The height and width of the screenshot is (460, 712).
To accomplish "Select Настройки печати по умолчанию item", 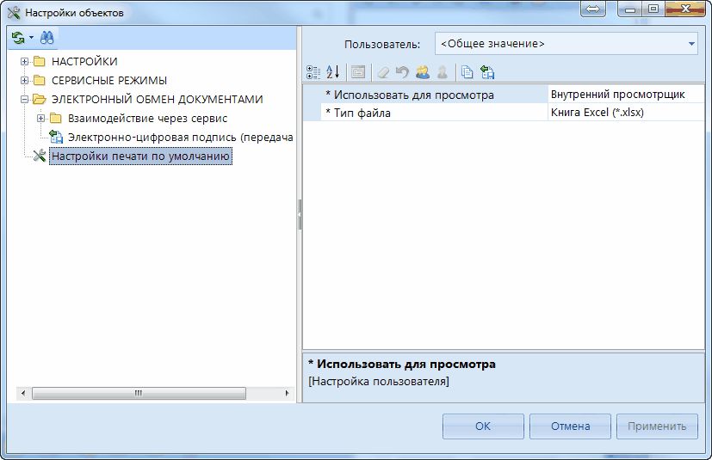I will pyautogui.click(x=139, y=156).
